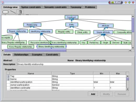Select the Relationship node
Viewport: 136px width, 102px height.
(x=32, y=25)
